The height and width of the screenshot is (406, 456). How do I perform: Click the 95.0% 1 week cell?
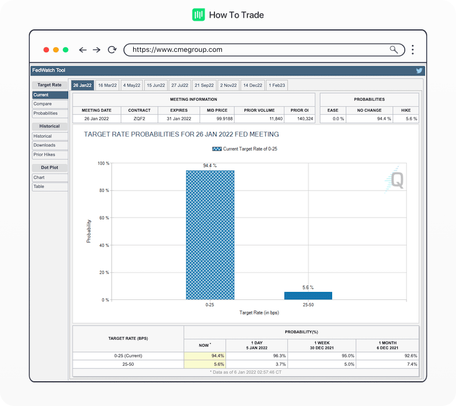[x=322, y=356]
